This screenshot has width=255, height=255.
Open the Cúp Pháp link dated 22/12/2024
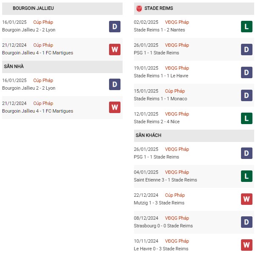coord(175,195)
